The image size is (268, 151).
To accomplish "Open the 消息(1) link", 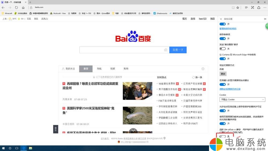I will 44,19.
